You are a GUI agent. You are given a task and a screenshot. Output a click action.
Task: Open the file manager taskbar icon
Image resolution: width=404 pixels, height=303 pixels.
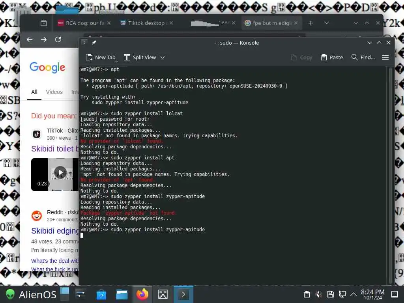pos(122,294)
